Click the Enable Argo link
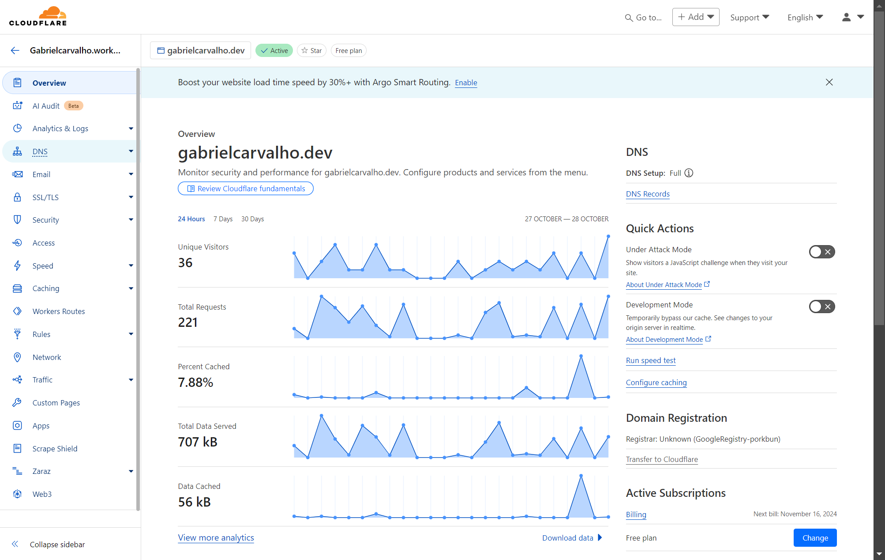 466,83
